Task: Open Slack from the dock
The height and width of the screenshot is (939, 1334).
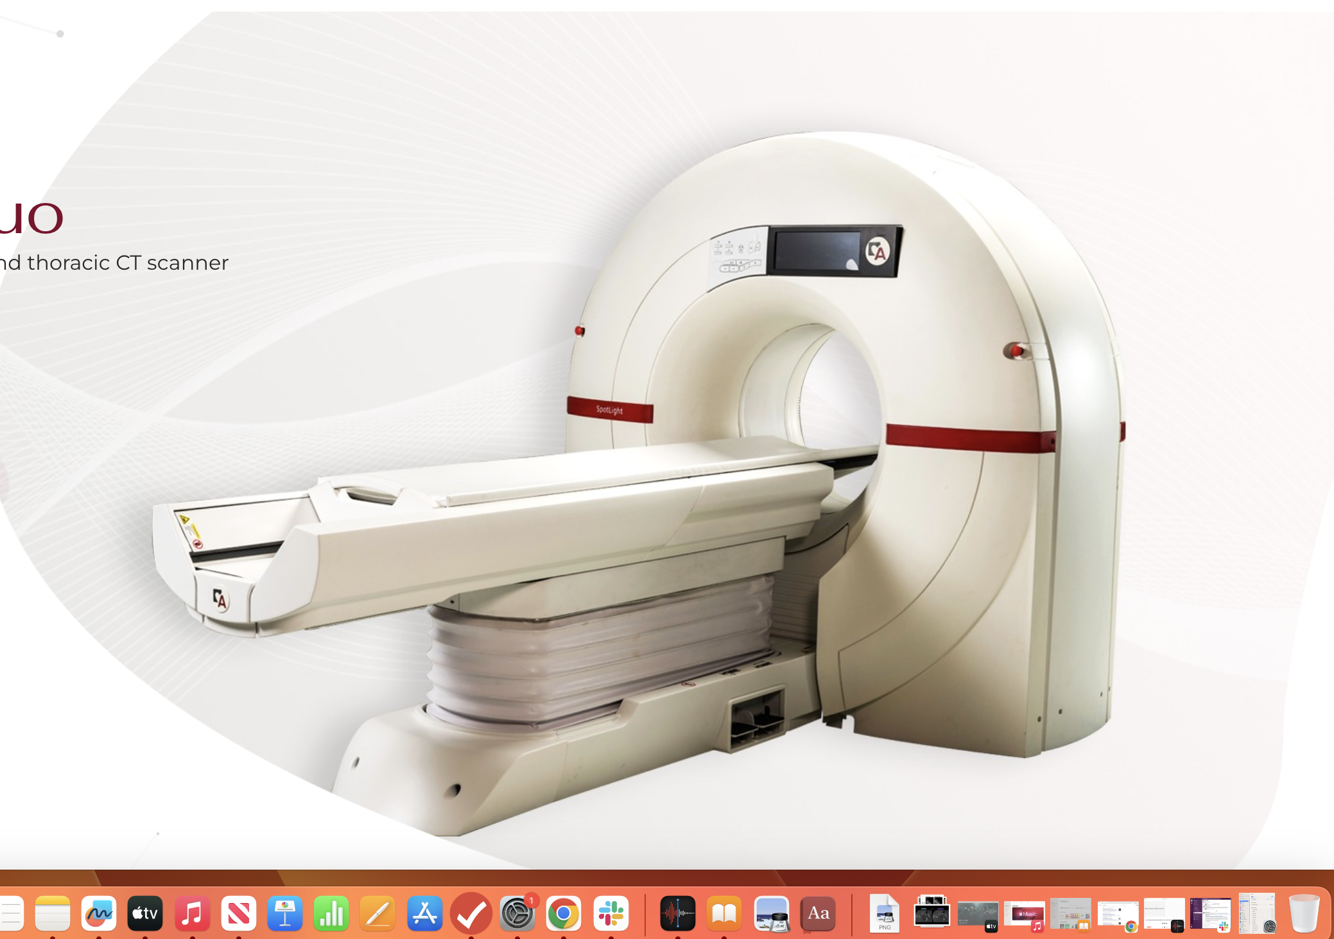Action: [611, 913]
